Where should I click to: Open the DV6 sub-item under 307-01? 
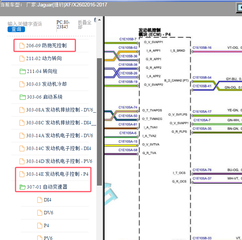click(x=48, y=212)
